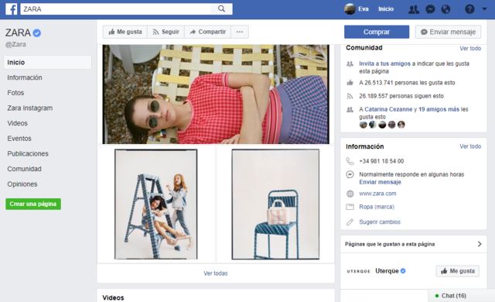Click the Crear una página button
Image resolution: width=495 pixels, height=302 pixels.
33,204
